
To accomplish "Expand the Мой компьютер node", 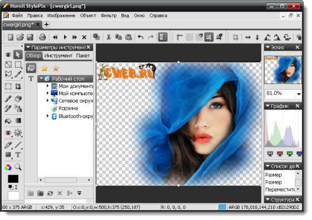I will pyautogui.click(x=47, y=93).
